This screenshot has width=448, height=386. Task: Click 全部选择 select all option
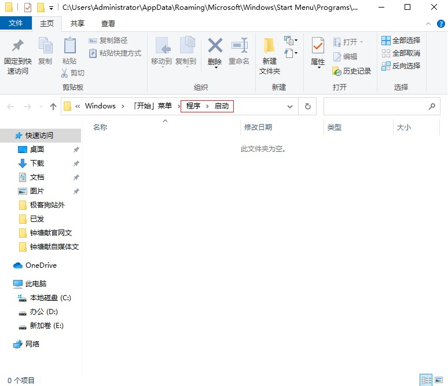(x=401, y=41)
